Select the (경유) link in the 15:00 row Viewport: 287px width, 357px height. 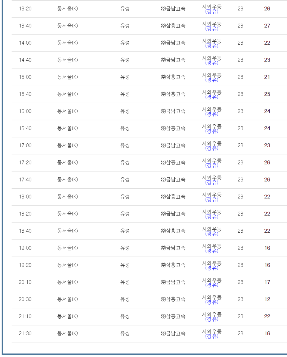coord(212,80)
